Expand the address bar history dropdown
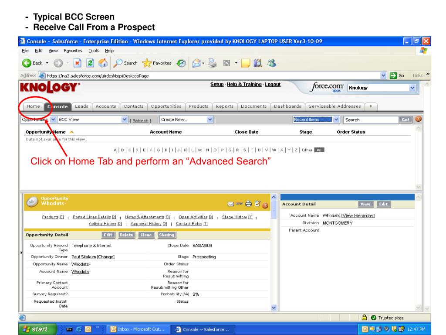 pos(383,75)
